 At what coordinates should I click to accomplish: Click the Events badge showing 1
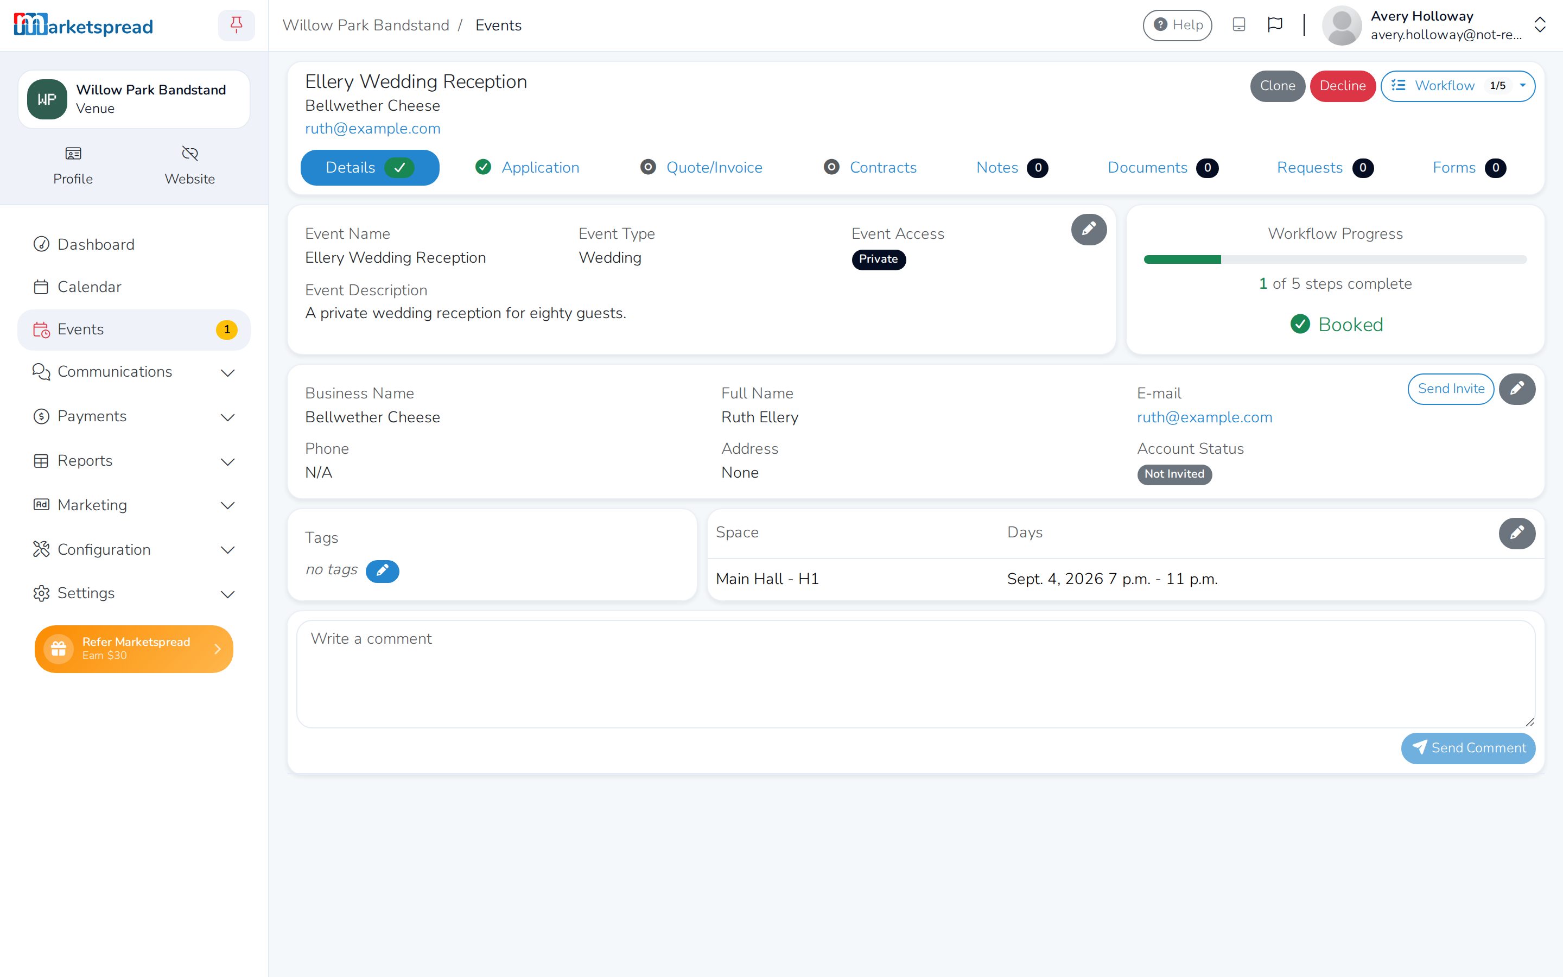(227, 329)
